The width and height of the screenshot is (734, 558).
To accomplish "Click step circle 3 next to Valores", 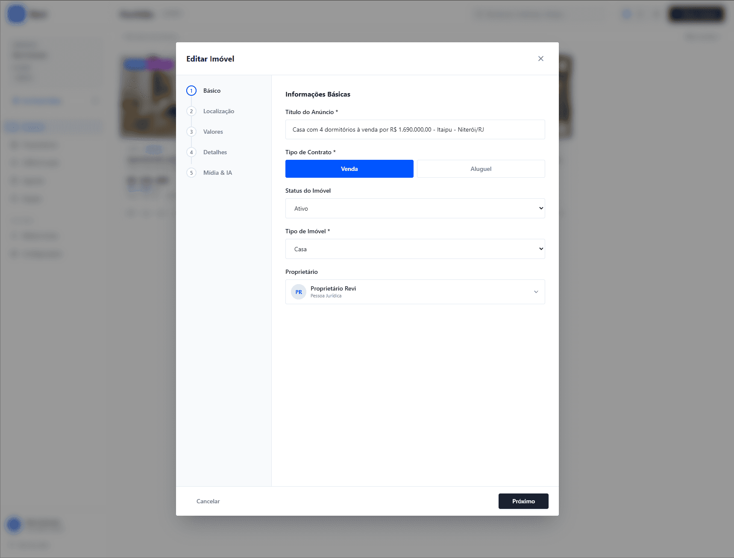I will (191, 132).
